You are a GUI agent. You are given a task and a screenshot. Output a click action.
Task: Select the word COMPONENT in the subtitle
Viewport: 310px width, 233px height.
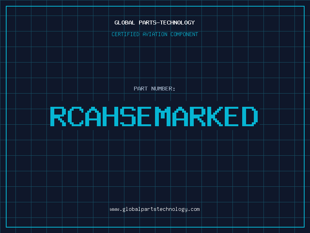coord(184,34)
